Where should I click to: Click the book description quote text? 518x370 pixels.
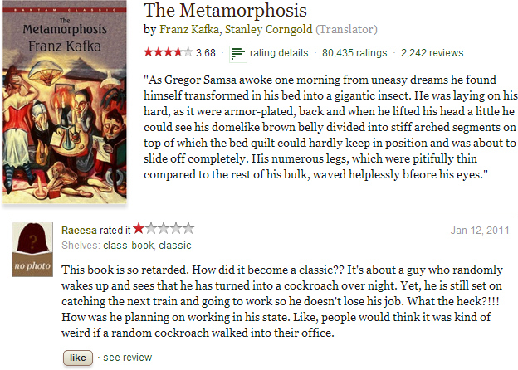pyautogui.click(x=330, y=128)
